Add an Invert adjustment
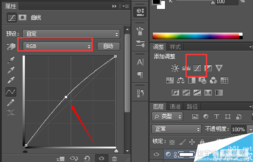The width and height of the screenshot is (253, 162). click(175, 93)
